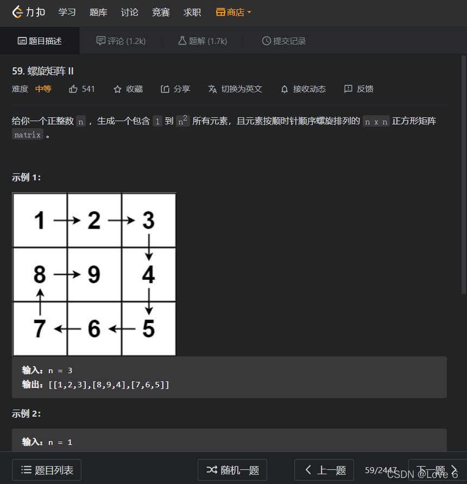Click the translate icon for 切换为英文
The image size is (467, 484).
click(212, 89)
